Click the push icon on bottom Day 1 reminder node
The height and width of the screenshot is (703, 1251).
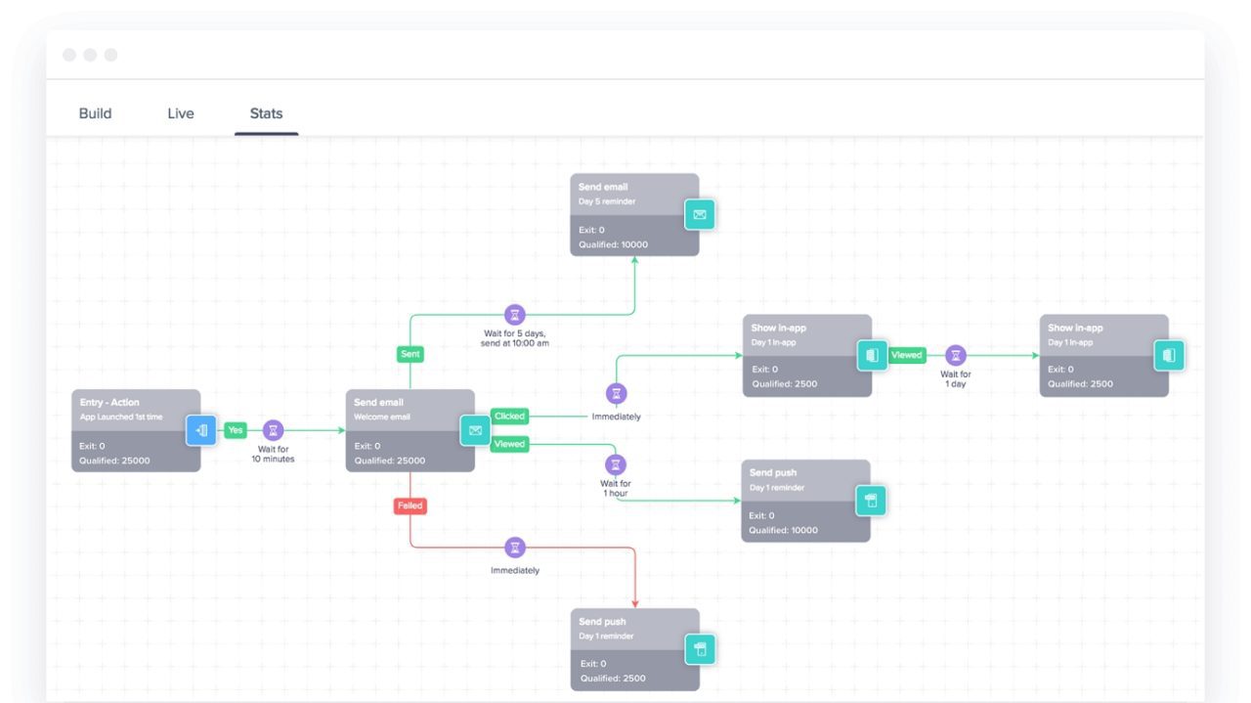[700, 648]
